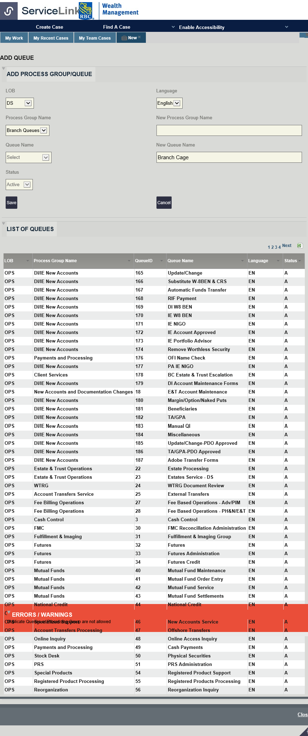The width and height of the screenshot is (308, 736).
Task: Go to page 3 of queue list
Action: [276, 247]
